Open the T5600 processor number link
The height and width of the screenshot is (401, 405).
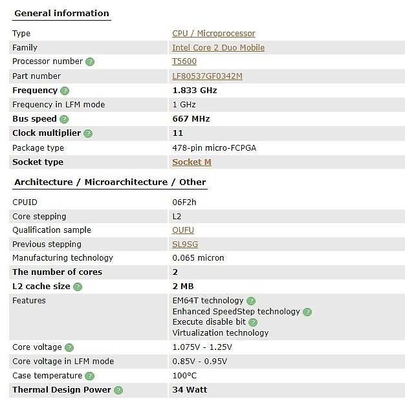pyautogui.click(x=184, y=61)
